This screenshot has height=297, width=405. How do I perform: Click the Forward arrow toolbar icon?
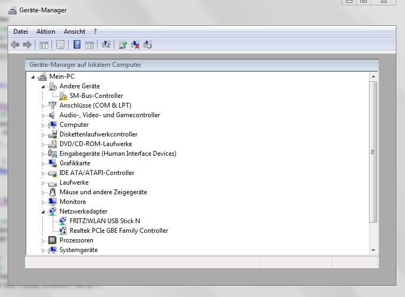coord(27,44)
